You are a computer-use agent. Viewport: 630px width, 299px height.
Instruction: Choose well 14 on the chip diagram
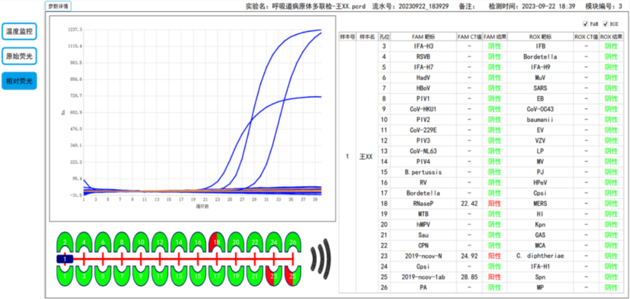coord(178,242)
